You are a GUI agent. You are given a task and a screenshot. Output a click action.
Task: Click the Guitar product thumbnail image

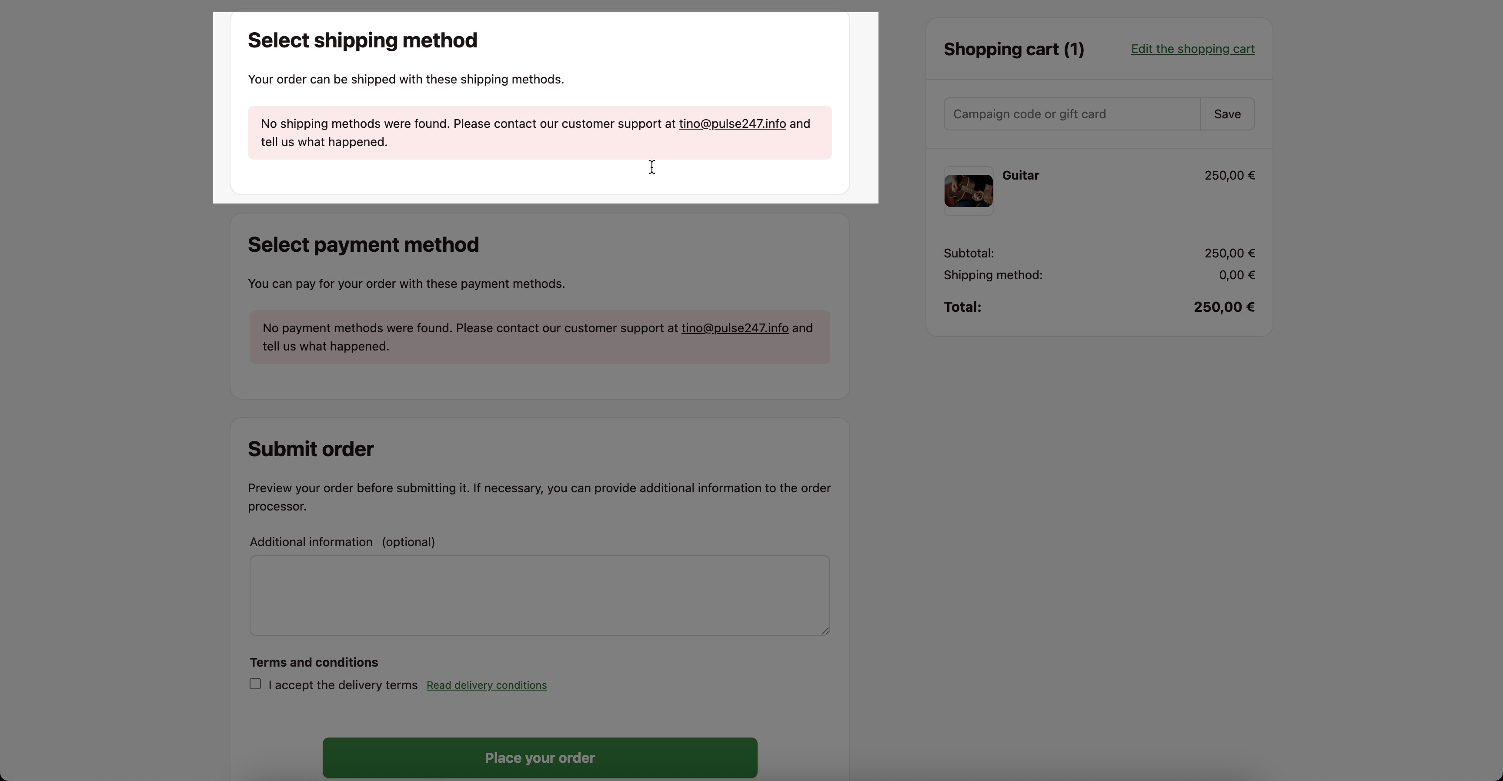(968, 191)
